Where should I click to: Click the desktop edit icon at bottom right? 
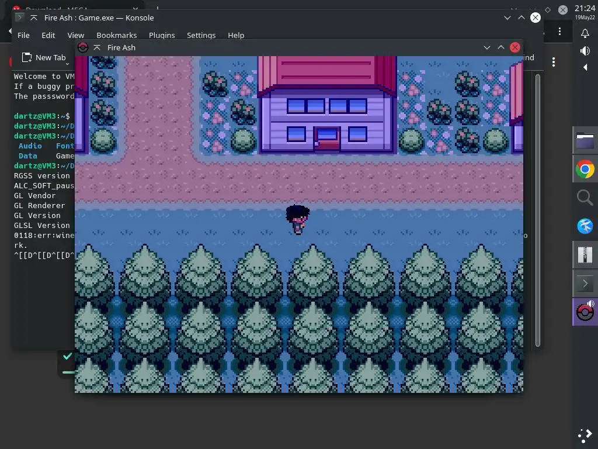point(585,435)
